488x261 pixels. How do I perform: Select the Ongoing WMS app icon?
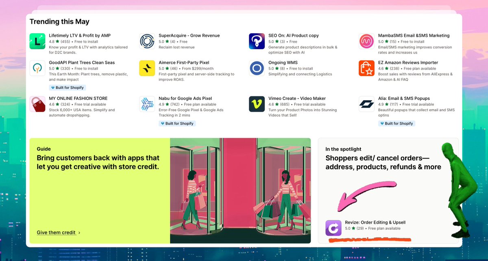pyautogui.click(x=257, y=68)
